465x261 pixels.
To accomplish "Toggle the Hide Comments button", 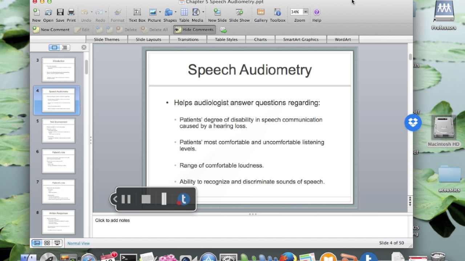I will (x=194, y=30).
